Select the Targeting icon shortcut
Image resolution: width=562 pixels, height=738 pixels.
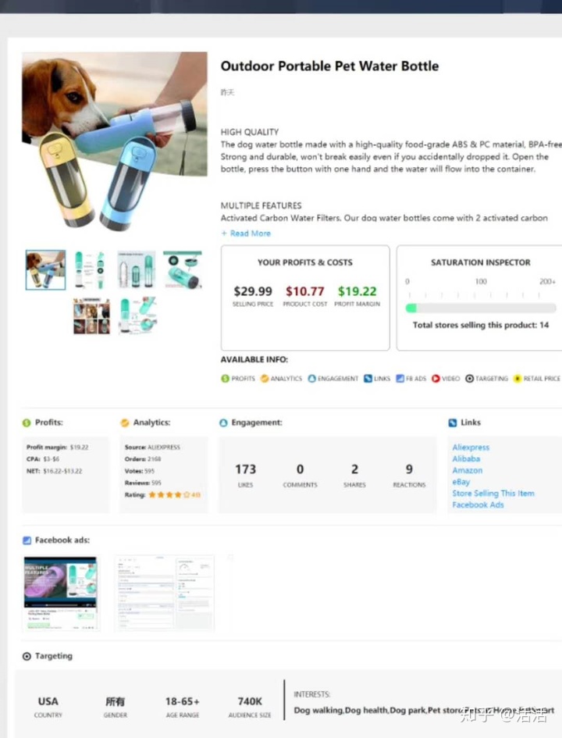pyautogui.click(x=469, y=379)
